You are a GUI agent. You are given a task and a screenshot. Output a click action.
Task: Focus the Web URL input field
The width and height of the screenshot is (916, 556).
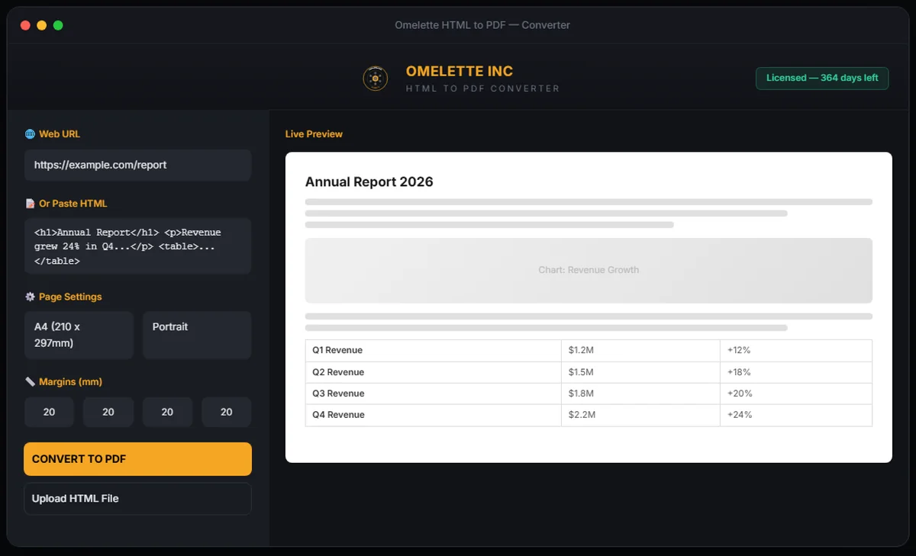point(137,165)
